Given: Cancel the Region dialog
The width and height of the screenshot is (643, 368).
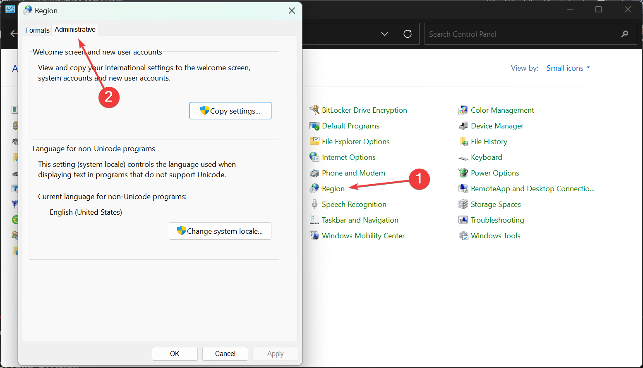Looking at the screenshot, I should [225, 354].
